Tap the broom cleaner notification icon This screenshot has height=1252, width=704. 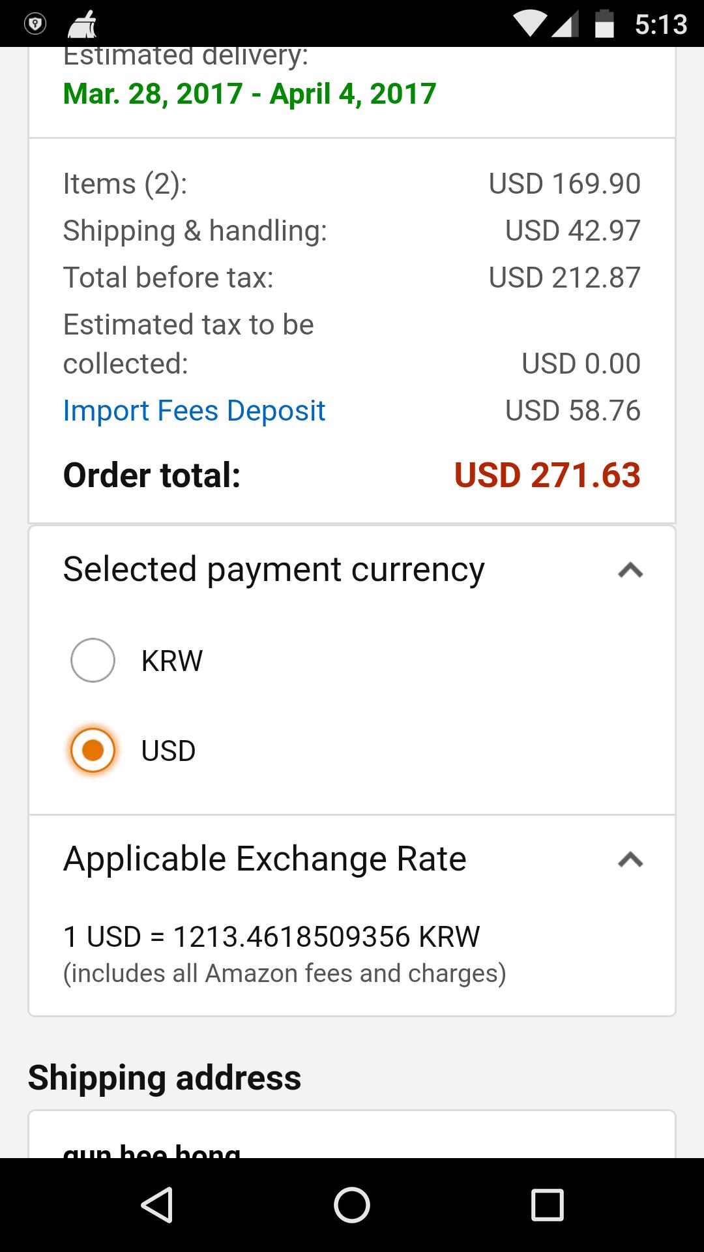click(x=83, y=25)
